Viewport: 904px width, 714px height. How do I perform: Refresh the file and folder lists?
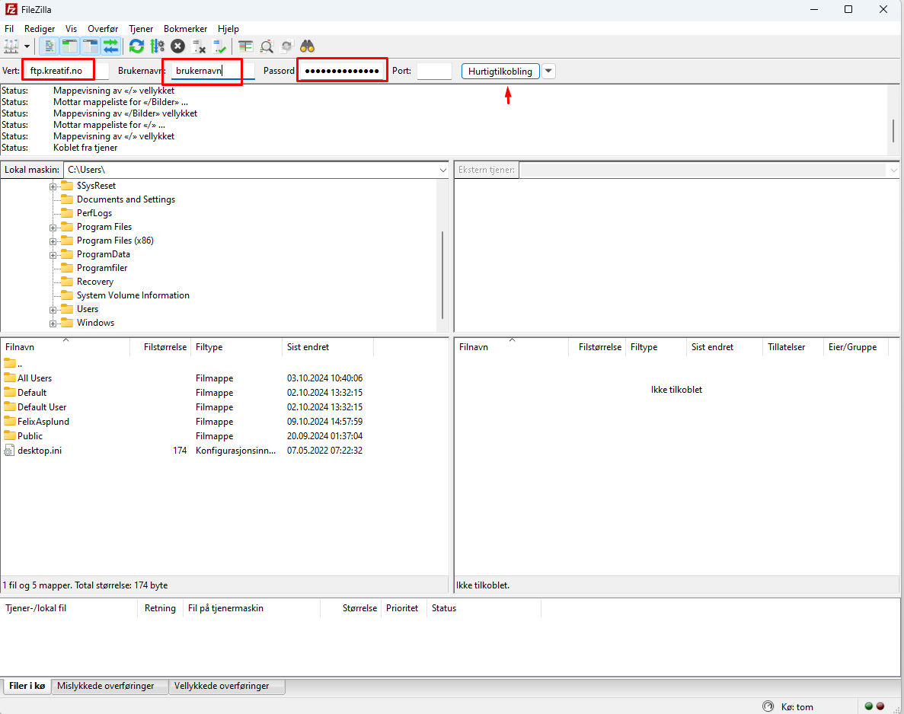coord(136,46)
